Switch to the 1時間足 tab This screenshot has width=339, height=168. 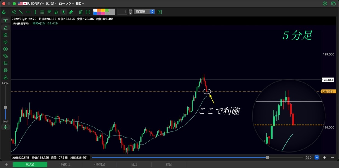click(x=65, y=164)
